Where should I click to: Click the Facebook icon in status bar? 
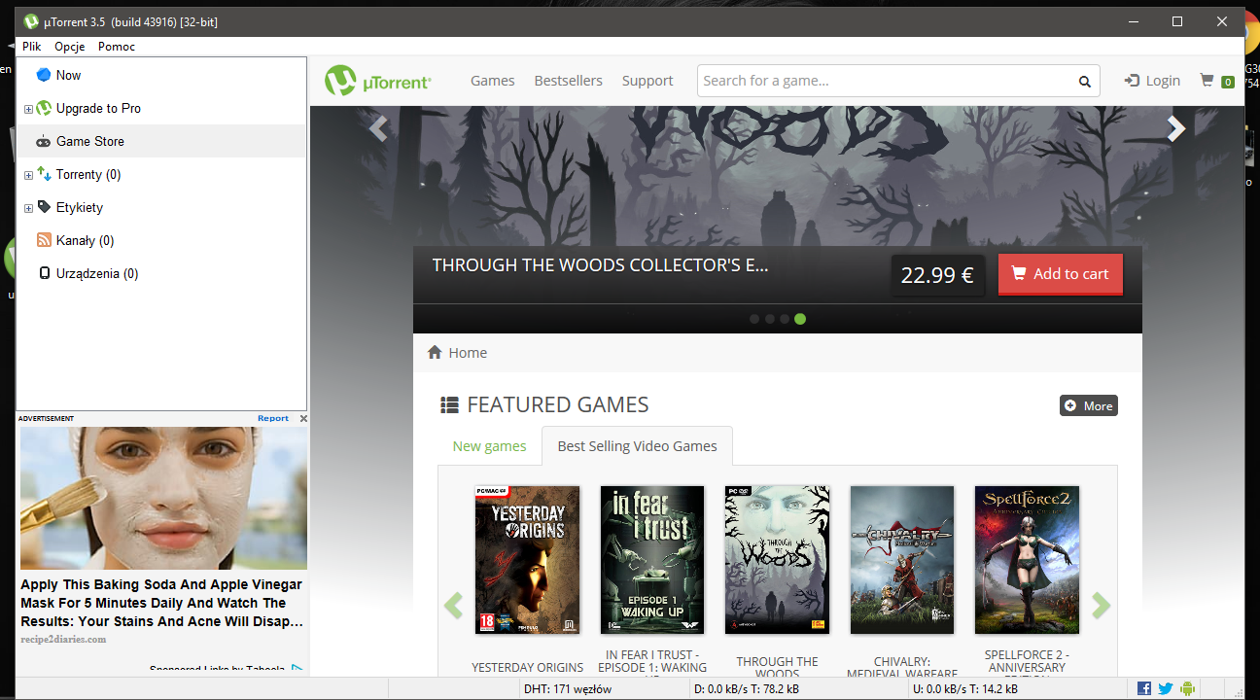pos(1144,688)
